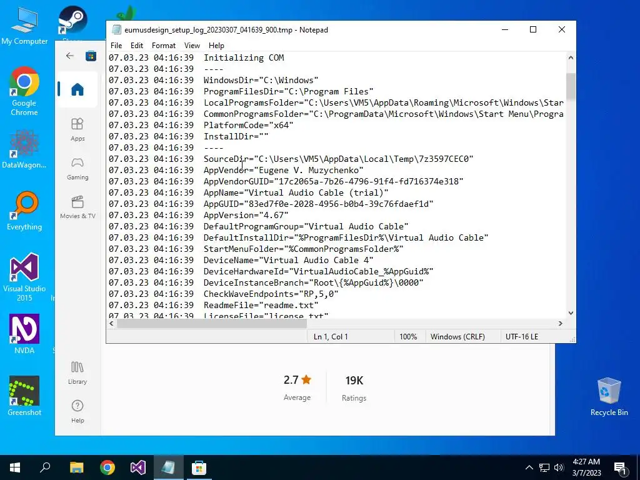Image resolution: width=640 pixels, height=480 pixels.
Task: Open Library in Microsoft Store sidebar
Action: click(x=77, y=373)
